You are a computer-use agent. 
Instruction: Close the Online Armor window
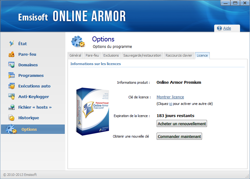[x=245, y=3]
